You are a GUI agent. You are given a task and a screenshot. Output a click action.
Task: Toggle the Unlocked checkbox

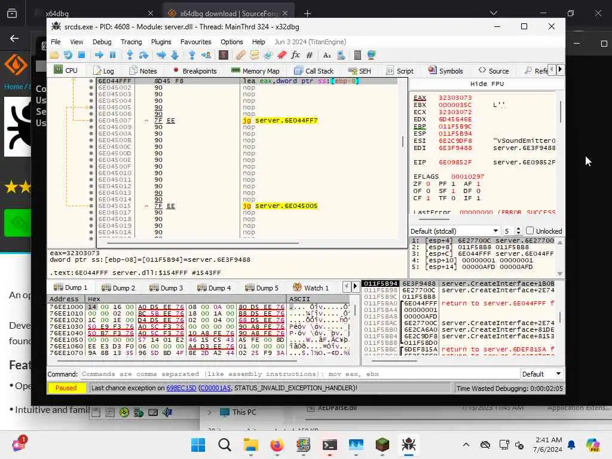(x=530, y=231)
